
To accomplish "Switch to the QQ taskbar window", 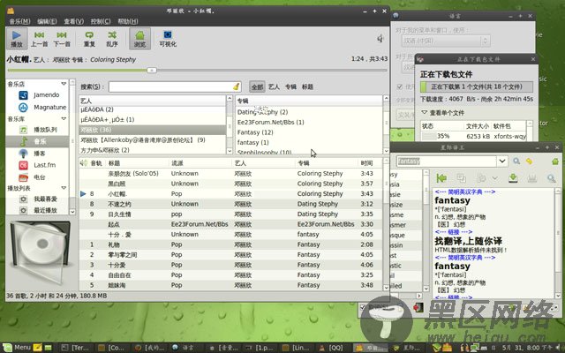I will coord(331,348).
